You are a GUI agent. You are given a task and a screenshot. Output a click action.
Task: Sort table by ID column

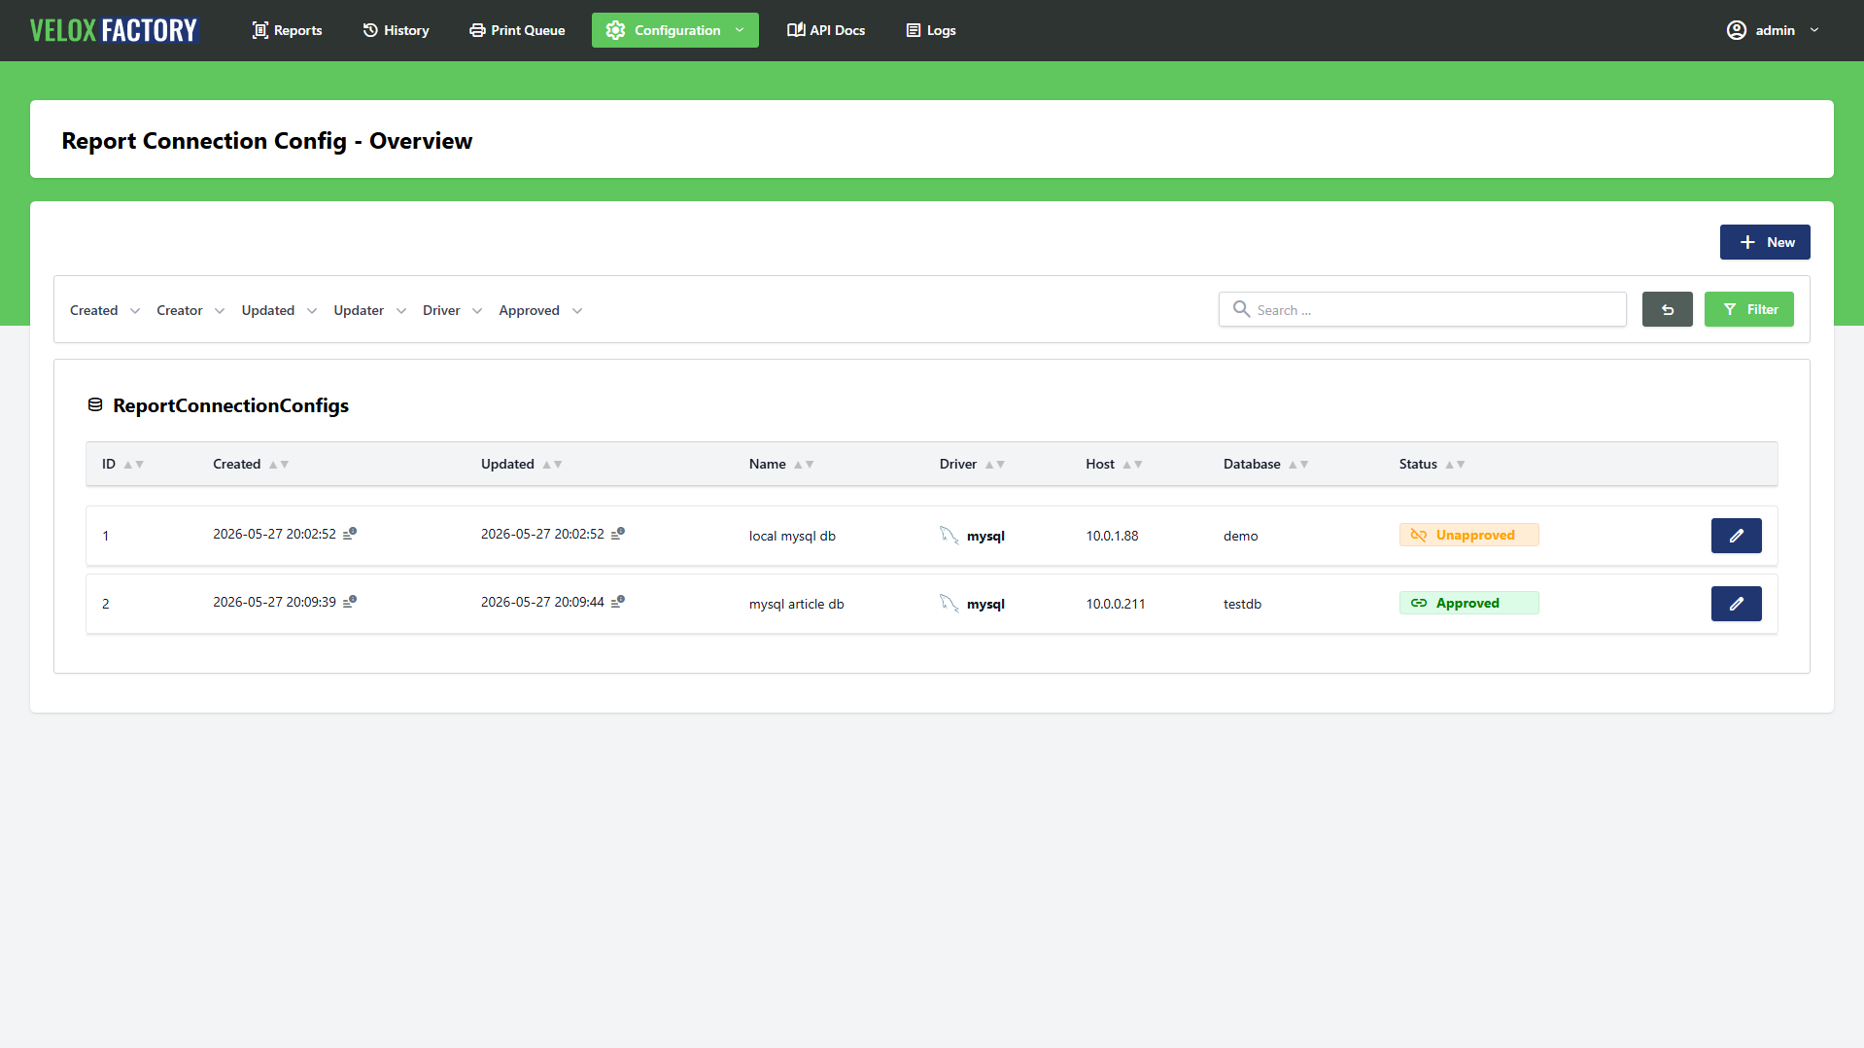pyautogui.click(x=122, y=464)
